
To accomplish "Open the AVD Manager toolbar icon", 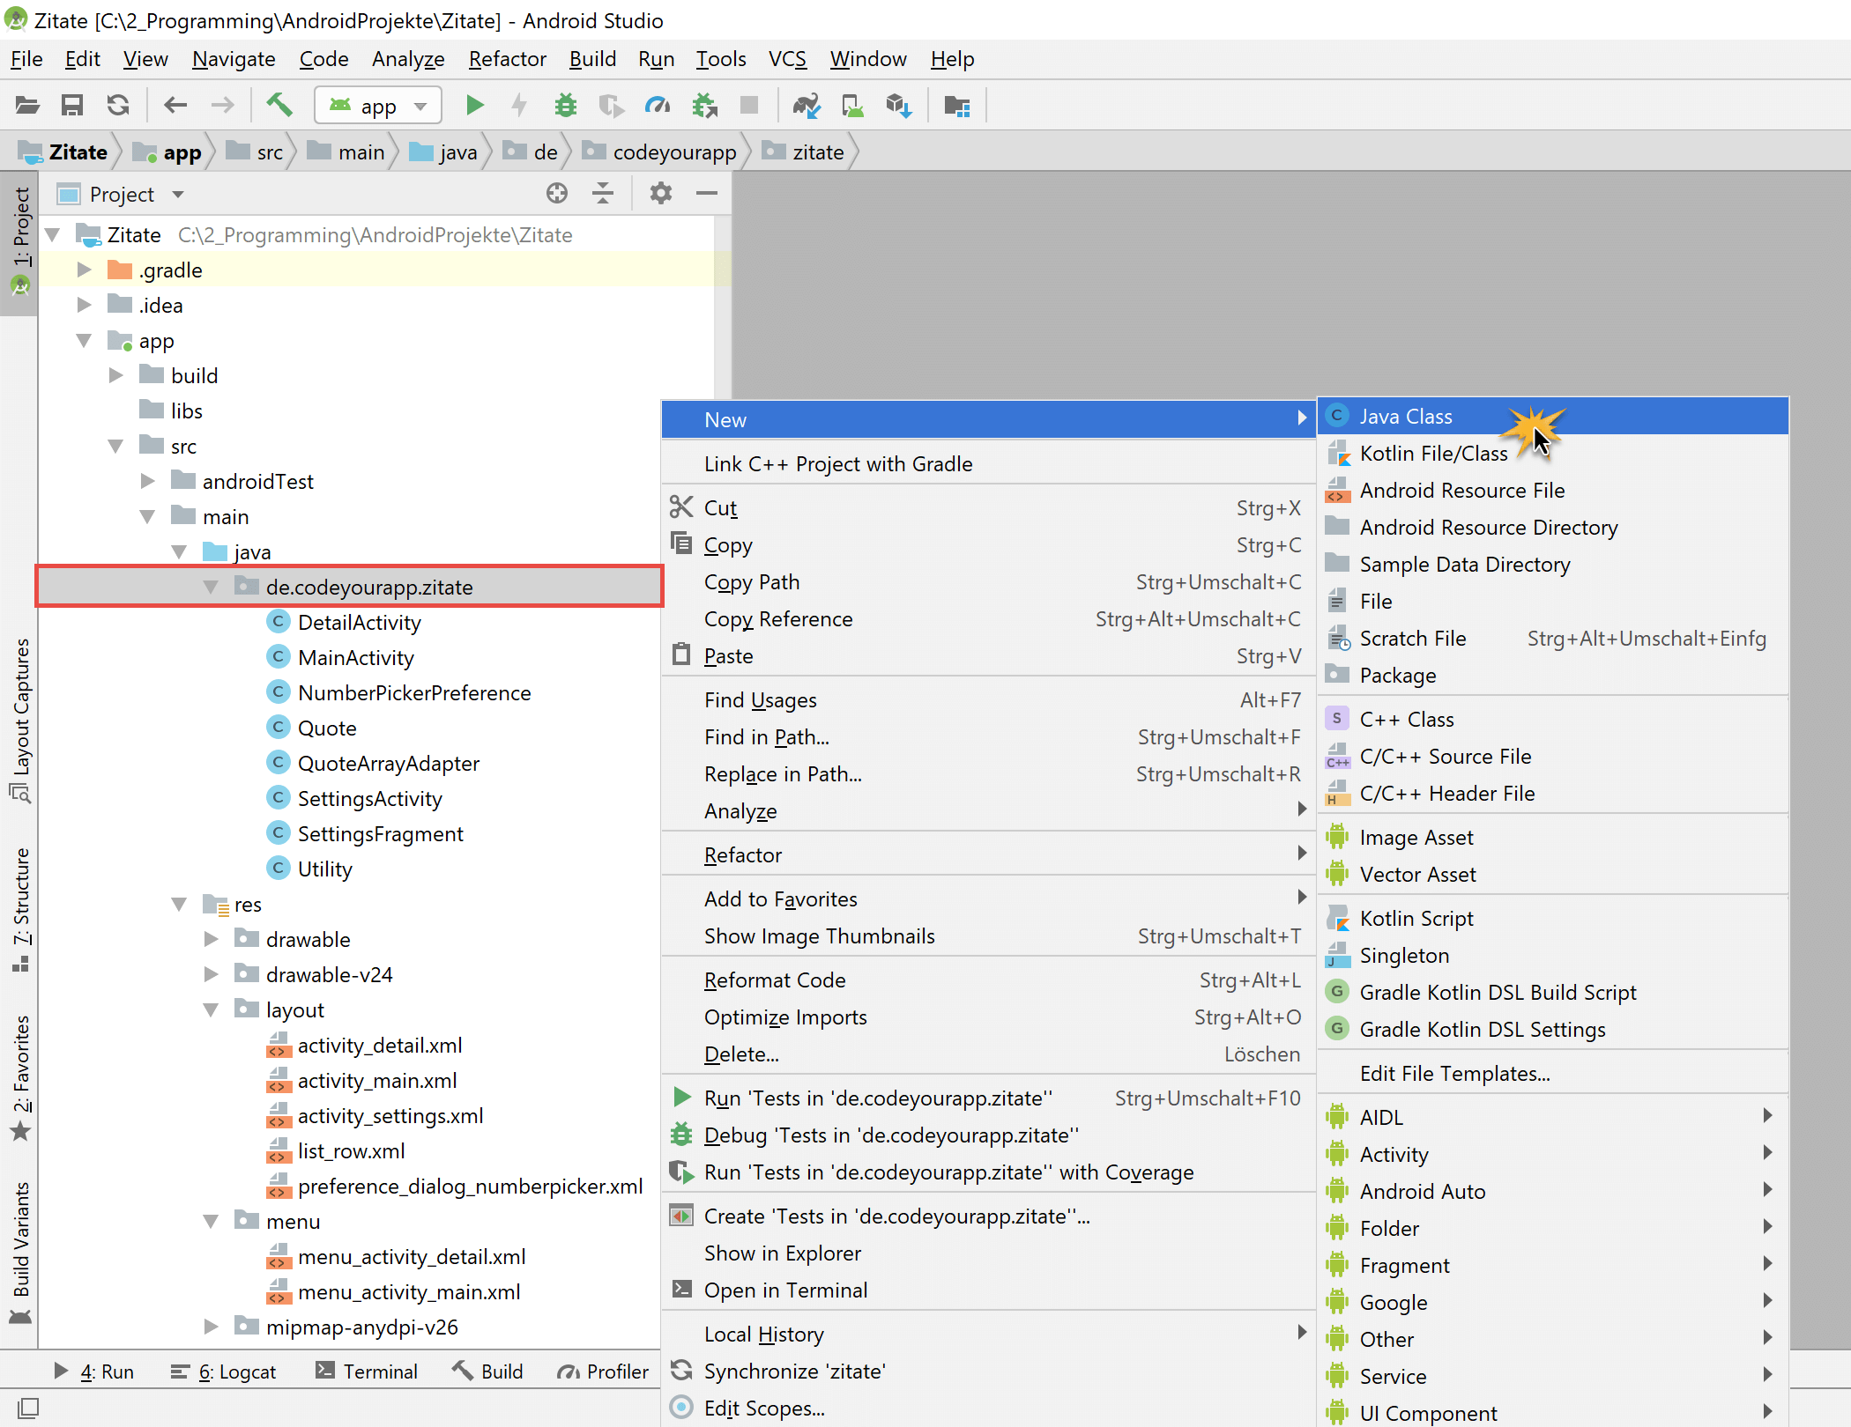I will [x=853, y=106].
